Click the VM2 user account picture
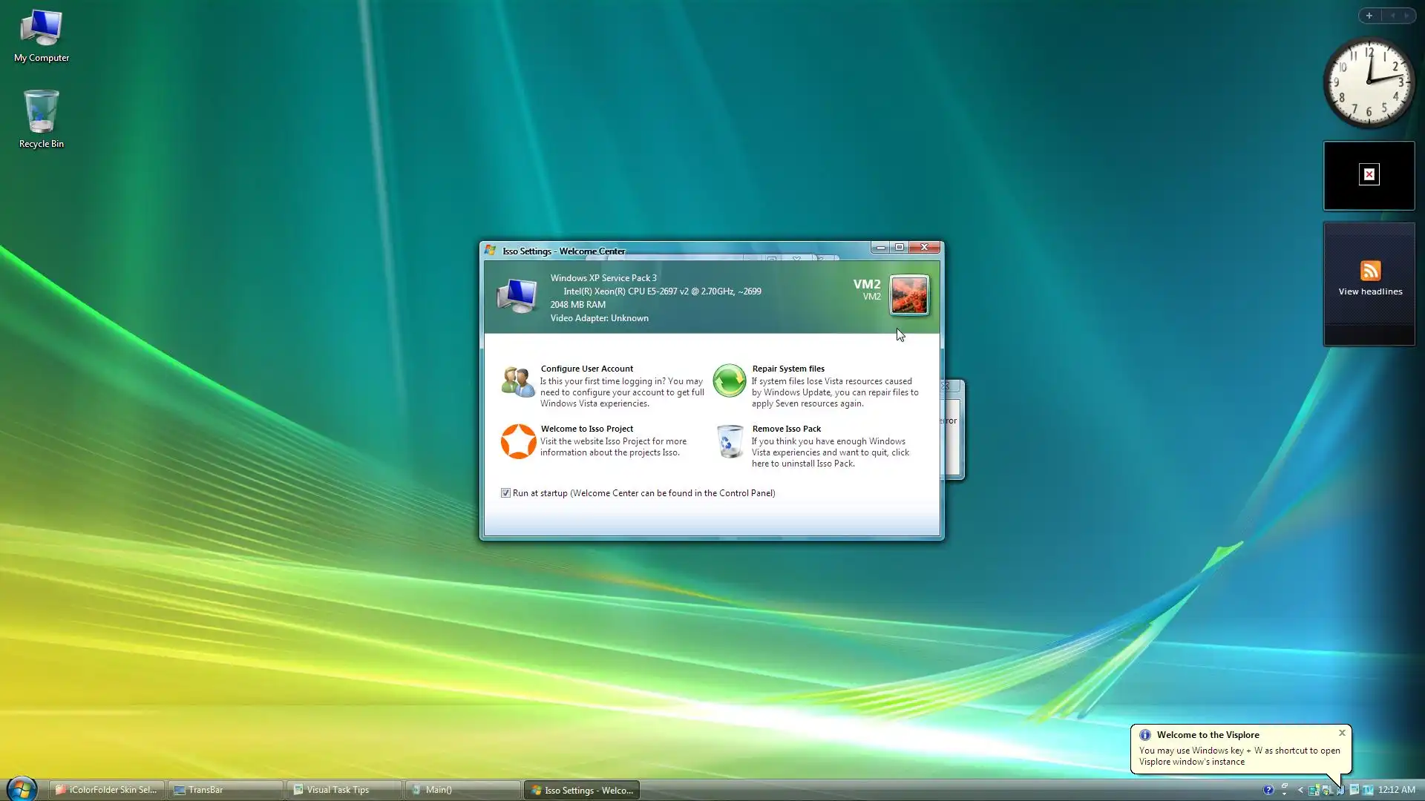 pyautogui.click(x=909, y=295)
